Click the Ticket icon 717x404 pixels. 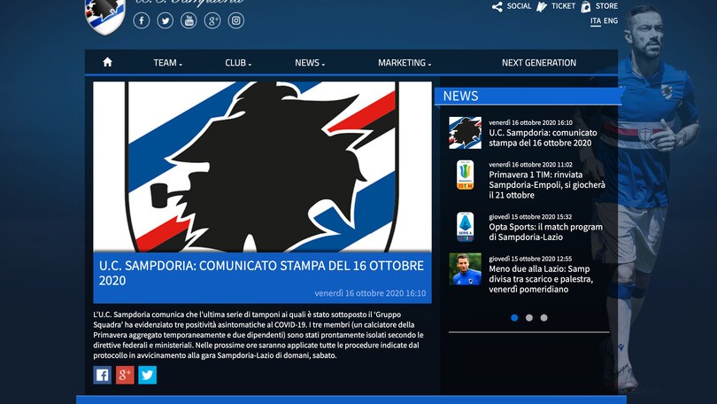(542, 6)
